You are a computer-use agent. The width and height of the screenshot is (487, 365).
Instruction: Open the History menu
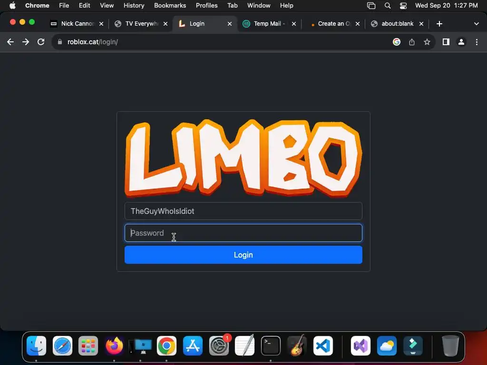tap(134, 5)
